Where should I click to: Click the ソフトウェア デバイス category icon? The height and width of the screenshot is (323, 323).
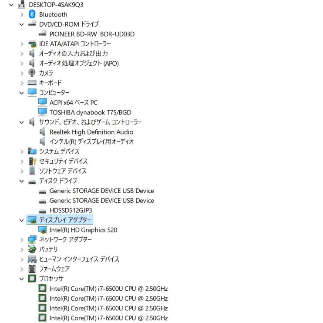pyautogui.click(x=32, y=171)
